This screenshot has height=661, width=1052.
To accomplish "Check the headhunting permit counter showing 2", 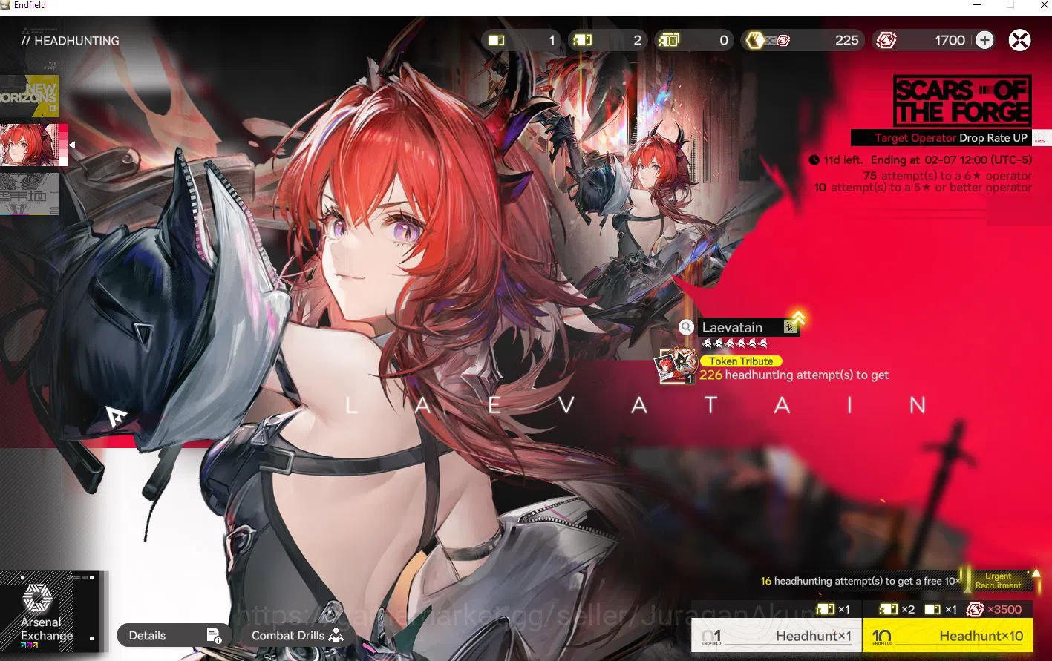I will pyautogui.click(x=608, y=40).
